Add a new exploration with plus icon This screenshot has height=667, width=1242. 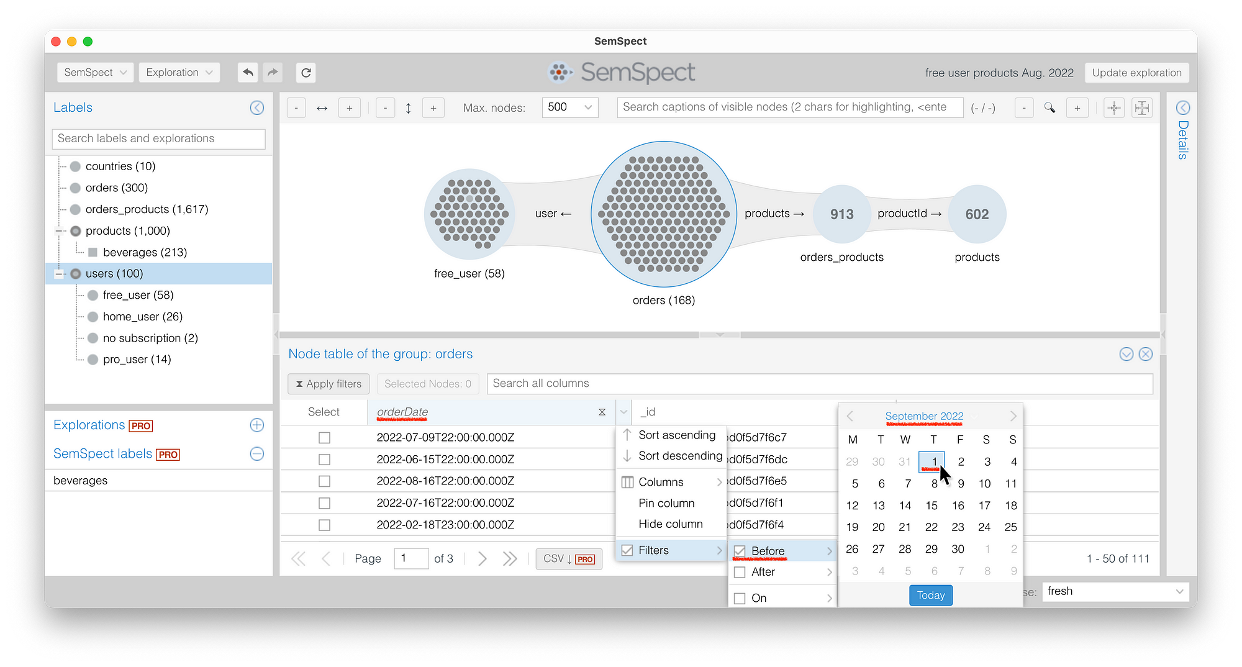coord(257,425)
